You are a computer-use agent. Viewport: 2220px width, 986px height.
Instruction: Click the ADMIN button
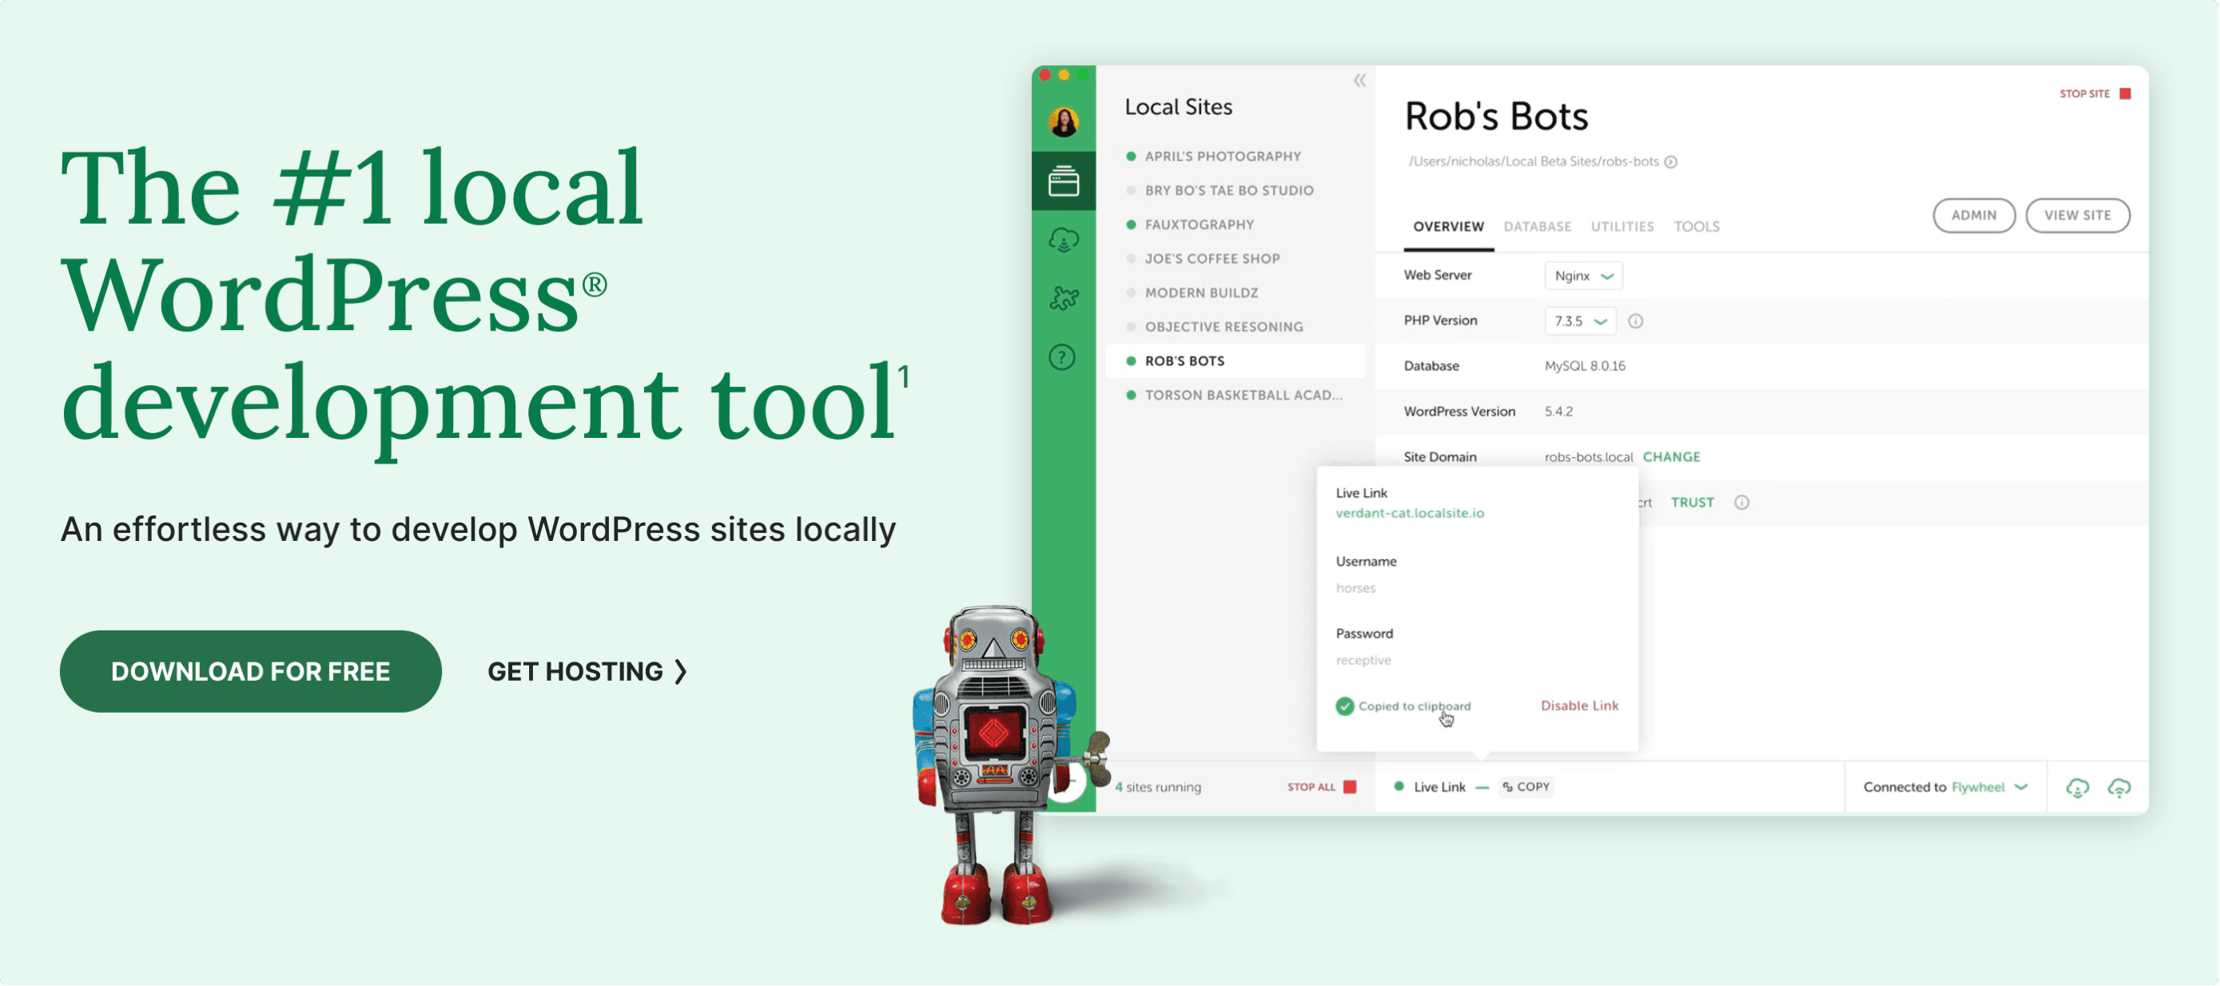(x=1974, y=216)
